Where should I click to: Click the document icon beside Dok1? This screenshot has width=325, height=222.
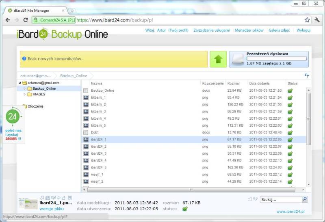(x=86, y=132)
